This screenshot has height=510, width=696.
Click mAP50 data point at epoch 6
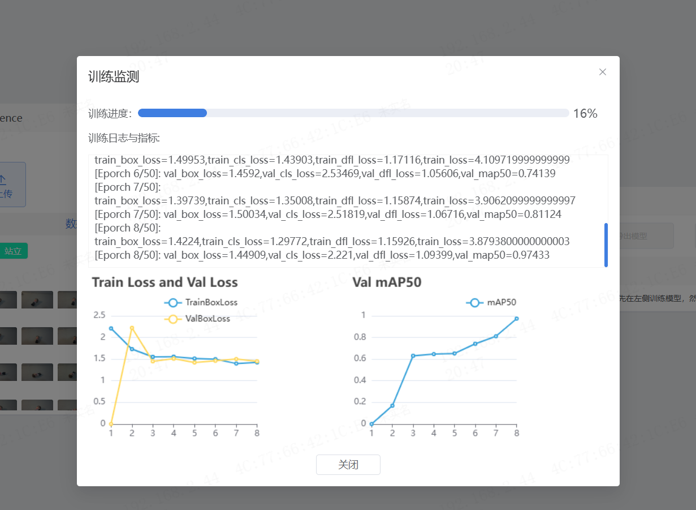pos(475,344)
